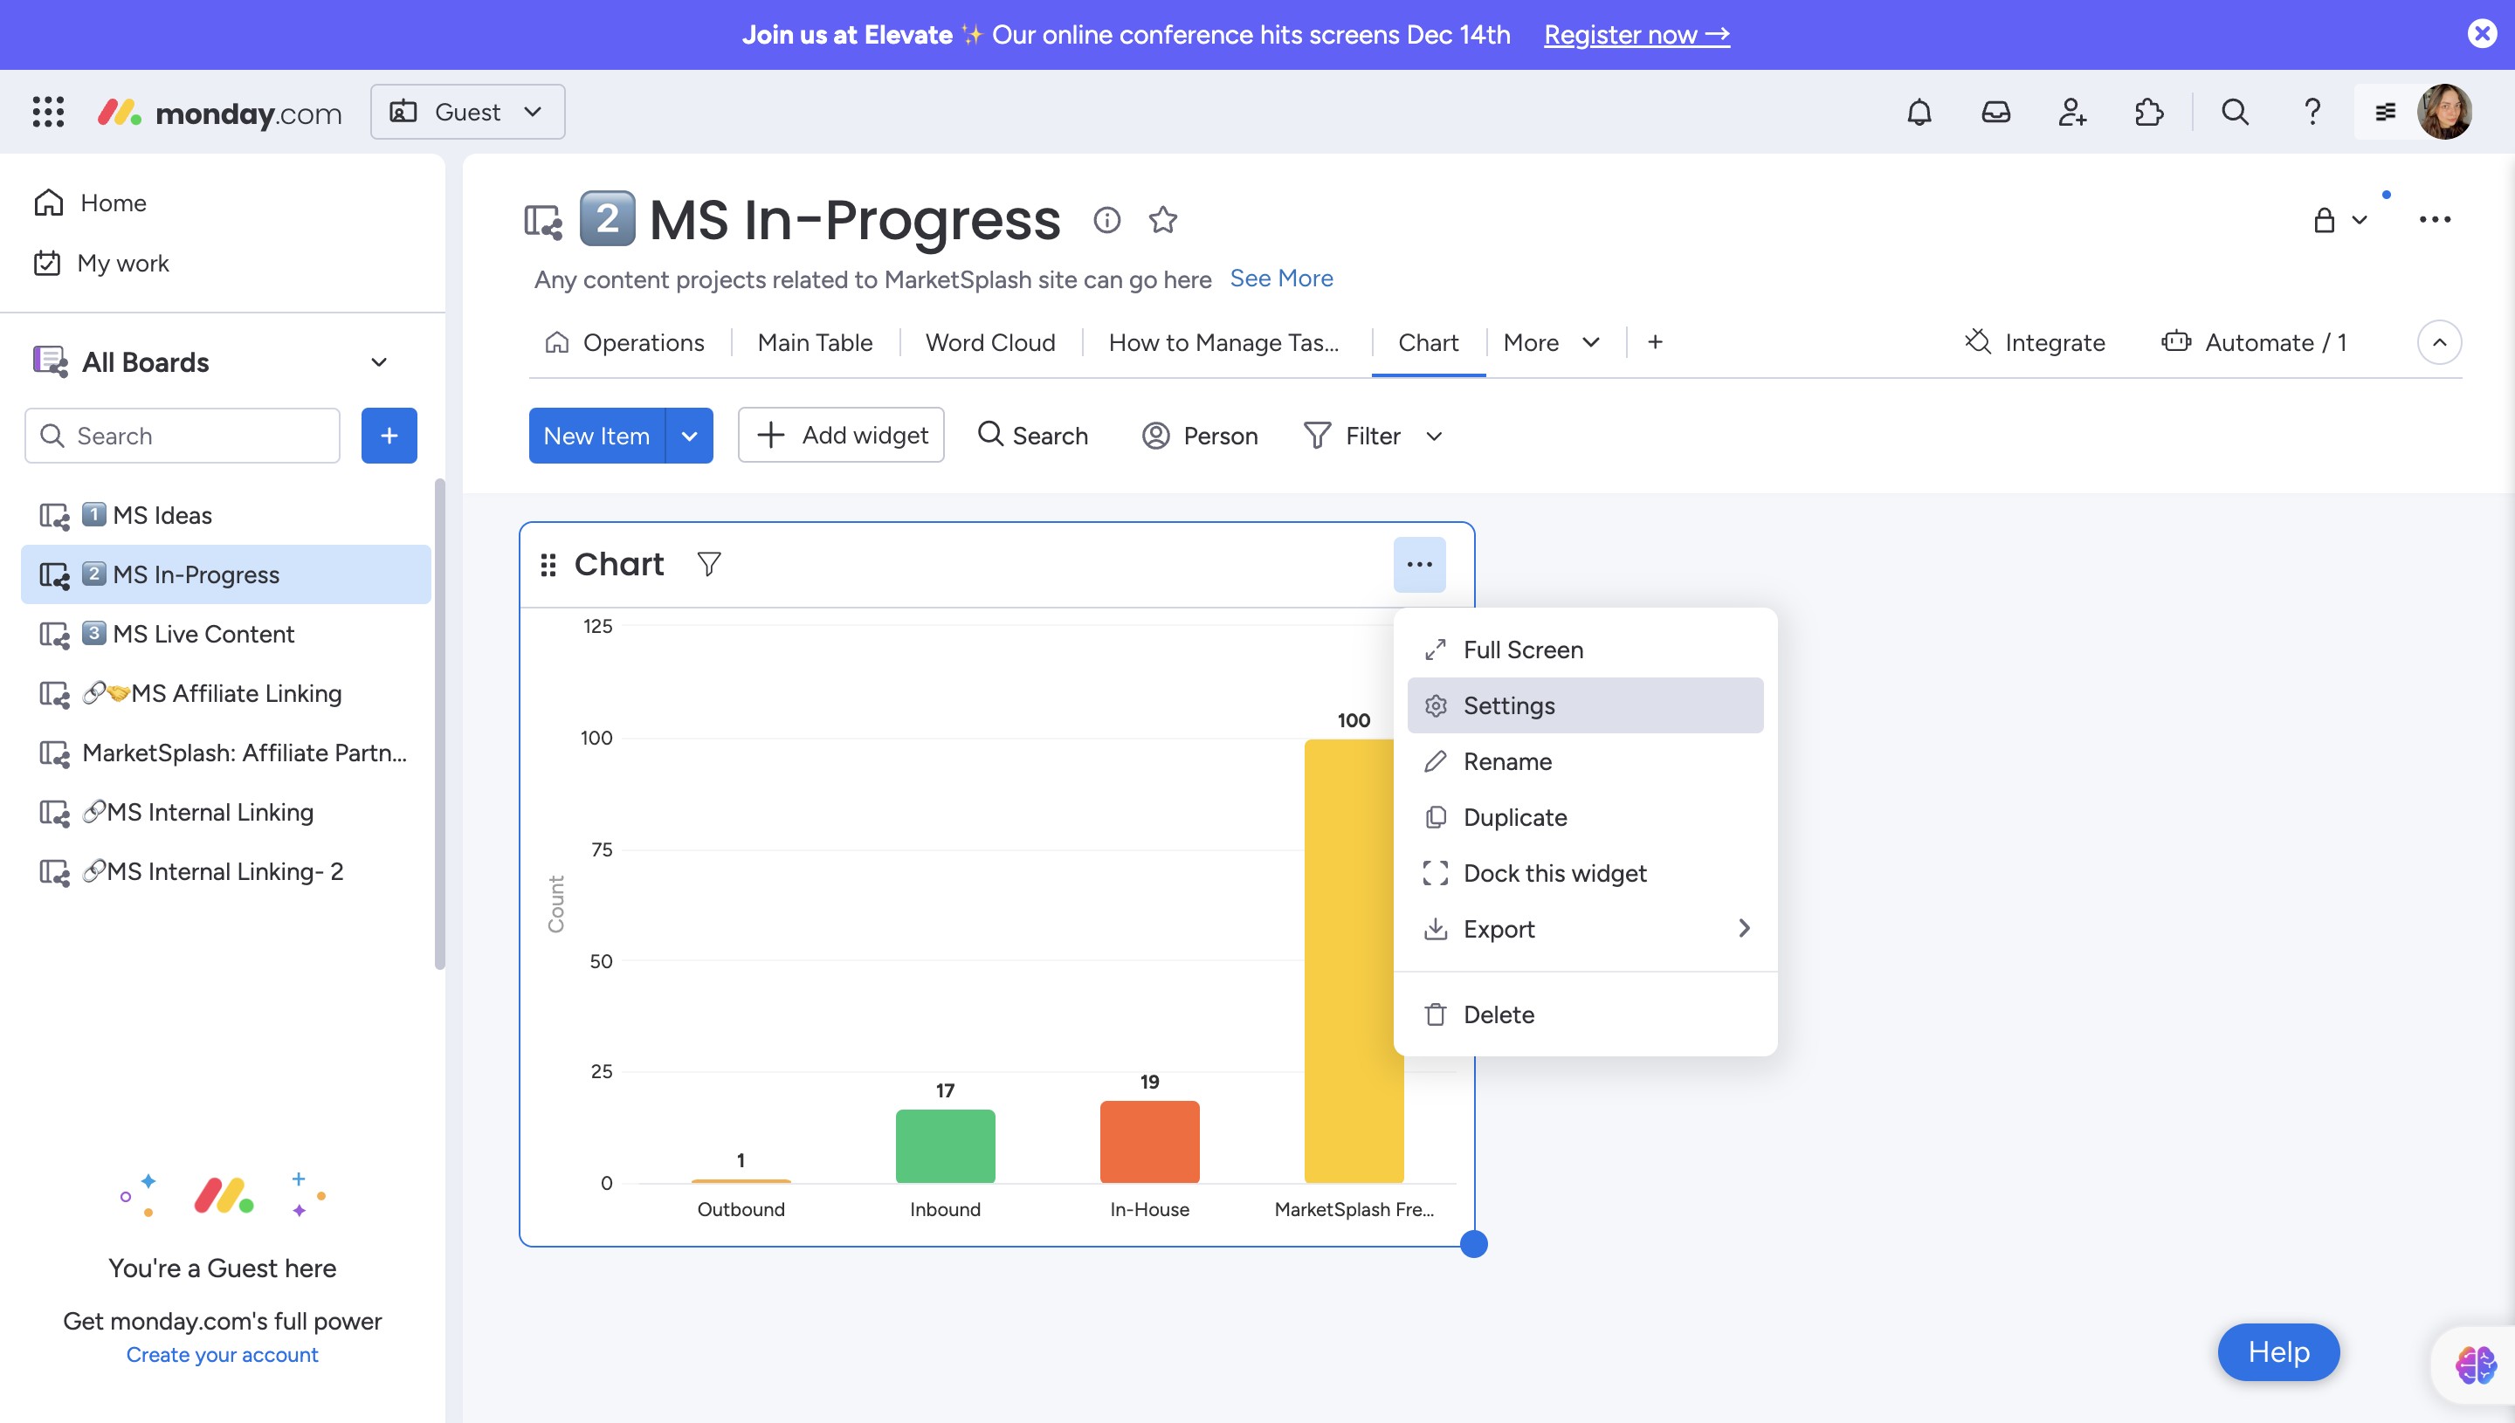
Task: Add a new board view with plus icon
Action: [x=1655, y=342]
